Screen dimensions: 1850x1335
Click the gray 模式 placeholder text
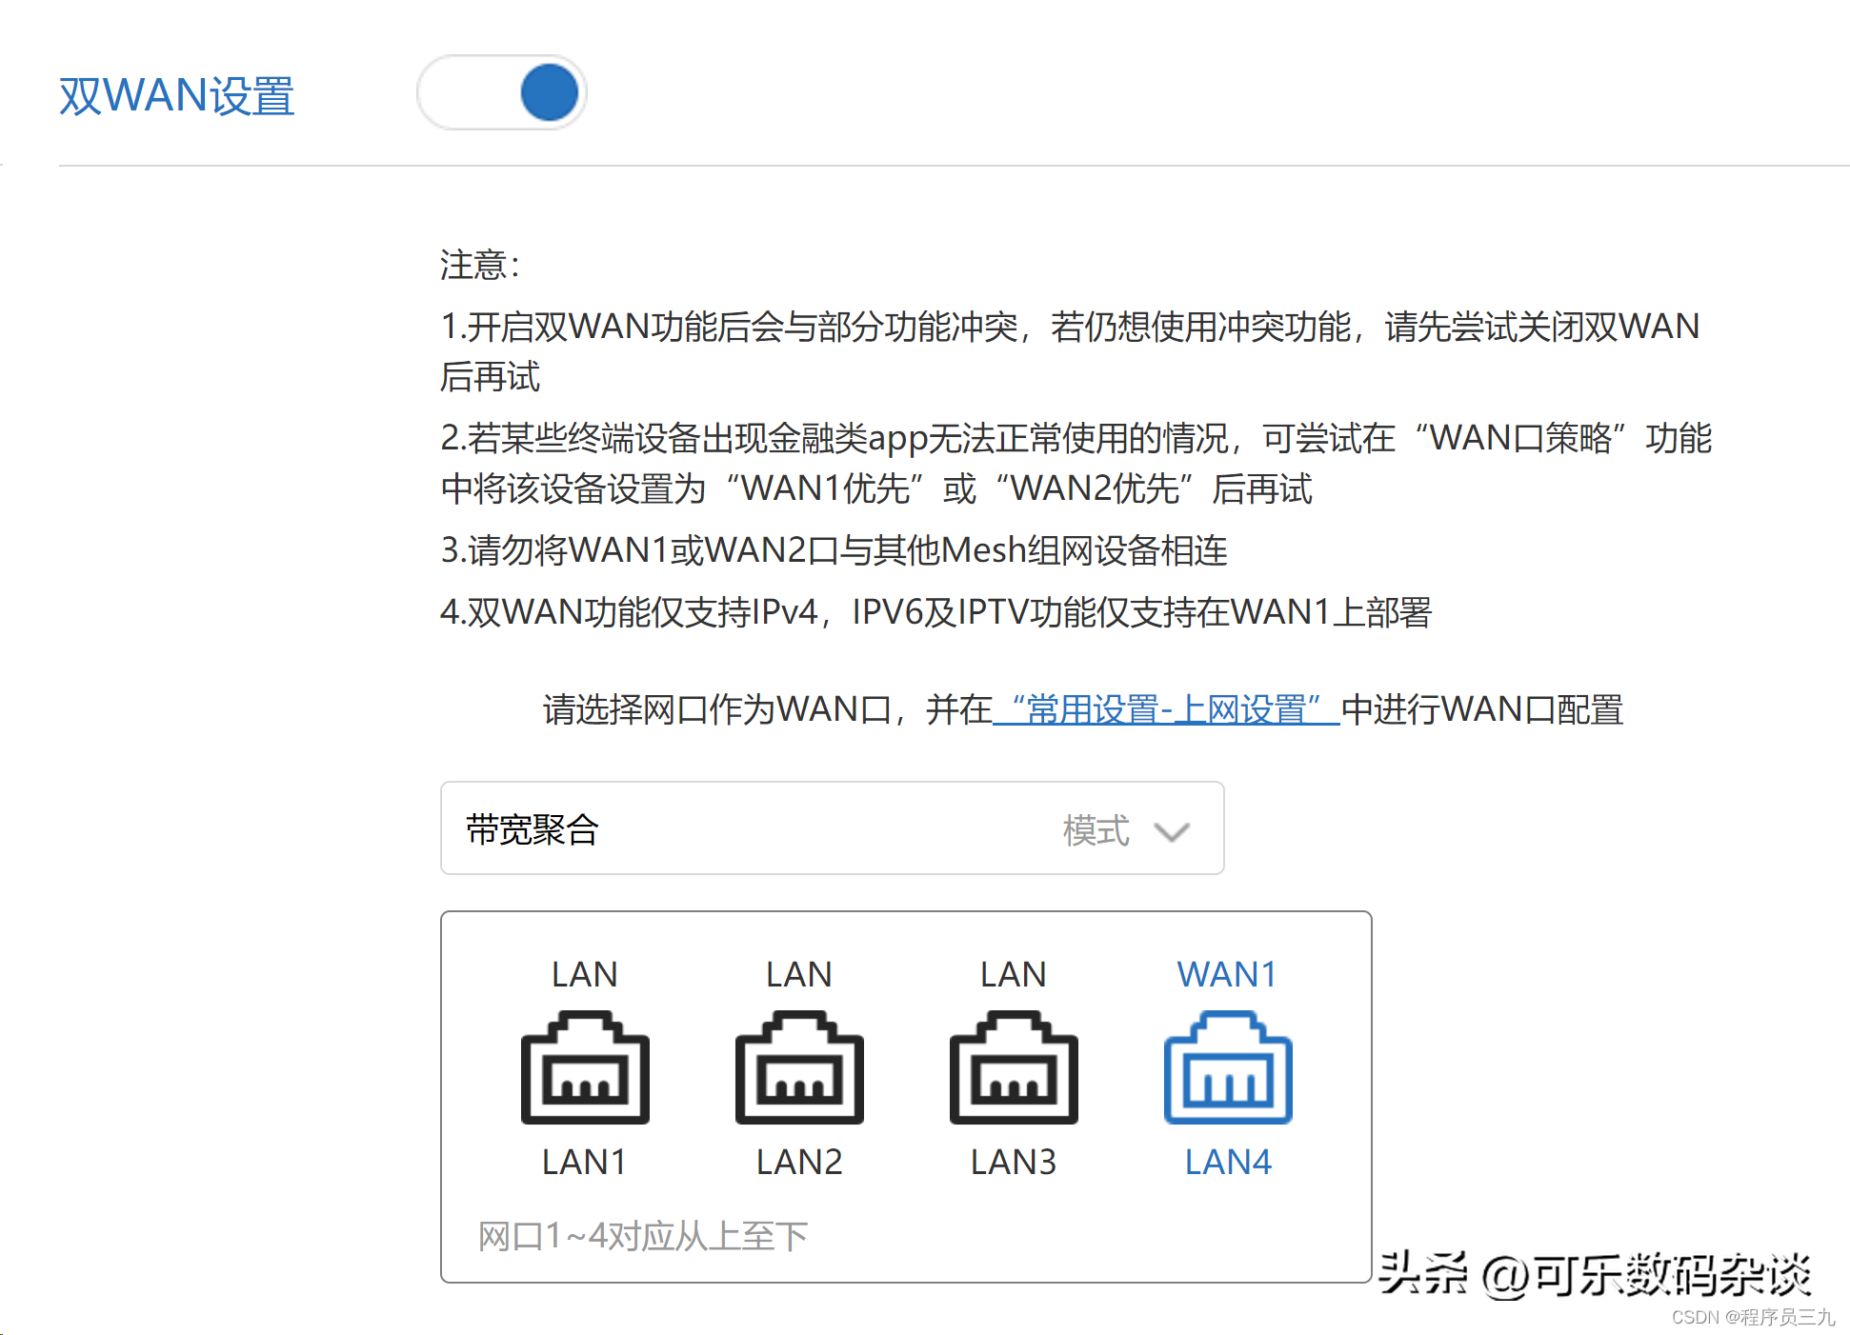coord(1096,830)
